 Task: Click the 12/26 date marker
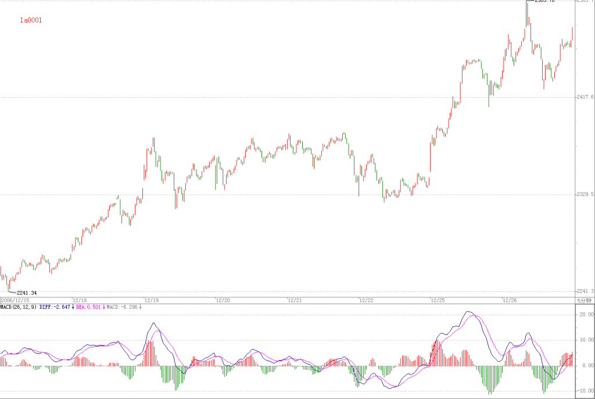(510, 300)
